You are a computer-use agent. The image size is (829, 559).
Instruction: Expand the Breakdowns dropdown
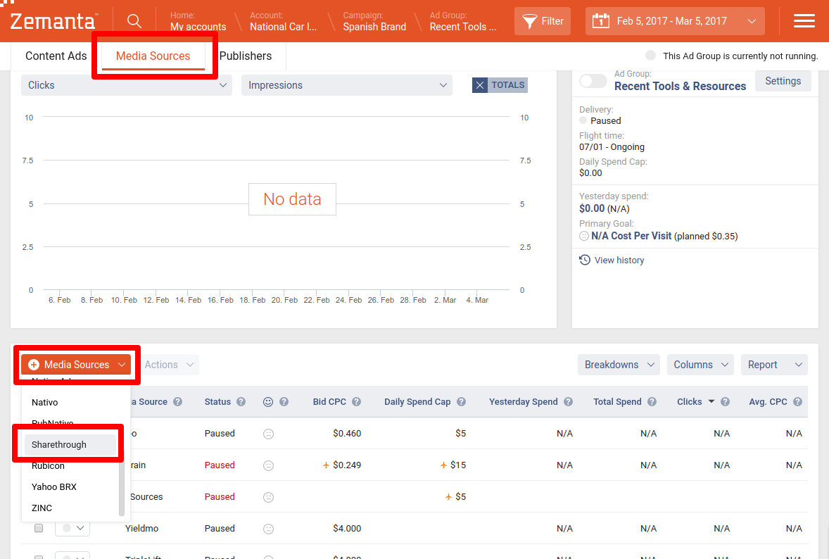click(619, 365)
